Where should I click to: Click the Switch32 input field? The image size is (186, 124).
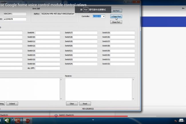pos(122,64)
